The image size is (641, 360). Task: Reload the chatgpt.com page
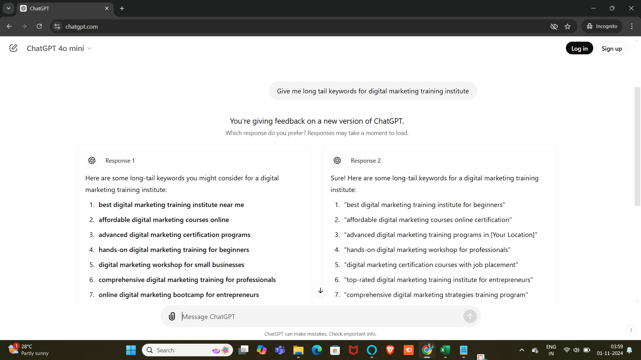(x=39, y=26)
